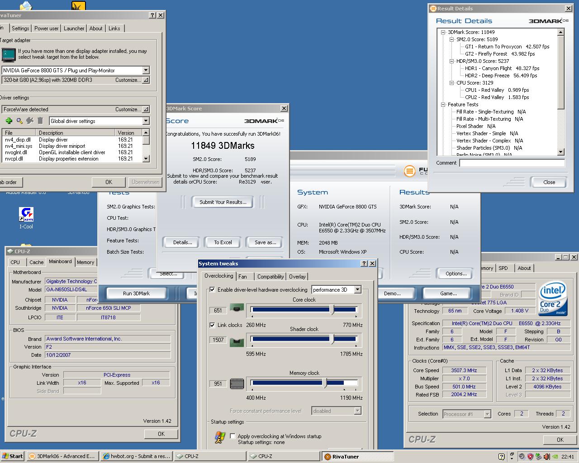The image size is (579, 463).
Task: Open the Processor #1 selection dropdown in CPU-Z
Action: [487, 414]
